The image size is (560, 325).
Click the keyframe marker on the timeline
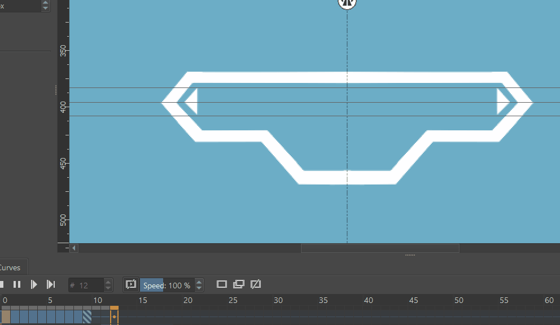click(x=115, y=316)
